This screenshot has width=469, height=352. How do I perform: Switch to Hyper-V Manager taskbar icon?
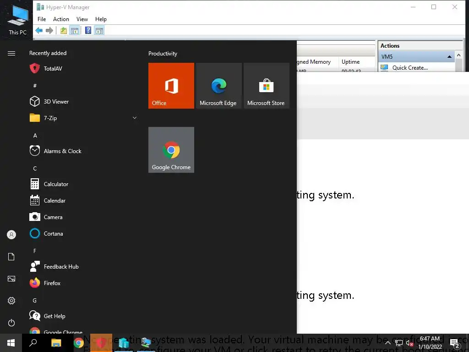point(124,343)
